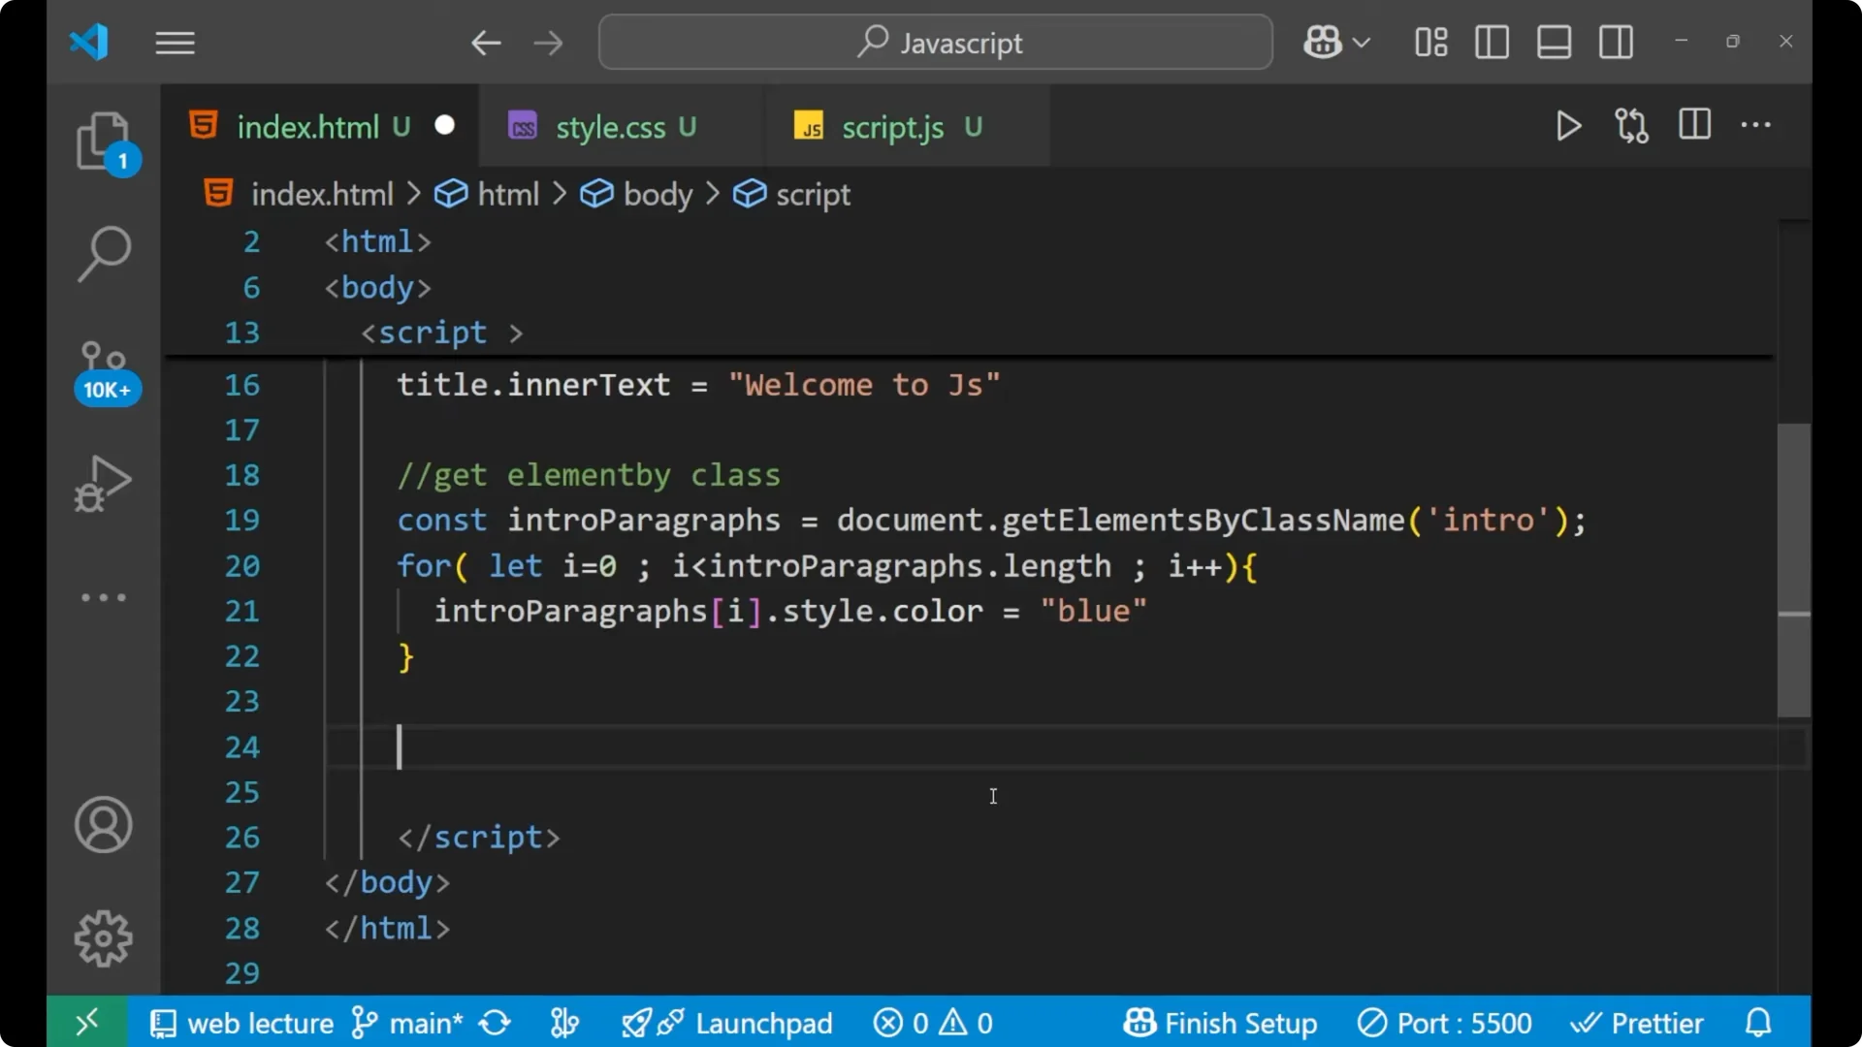The width and height of the screenshot is (1862, 1047).
Task: Run the code with the play button
Action: point(1568,126)
